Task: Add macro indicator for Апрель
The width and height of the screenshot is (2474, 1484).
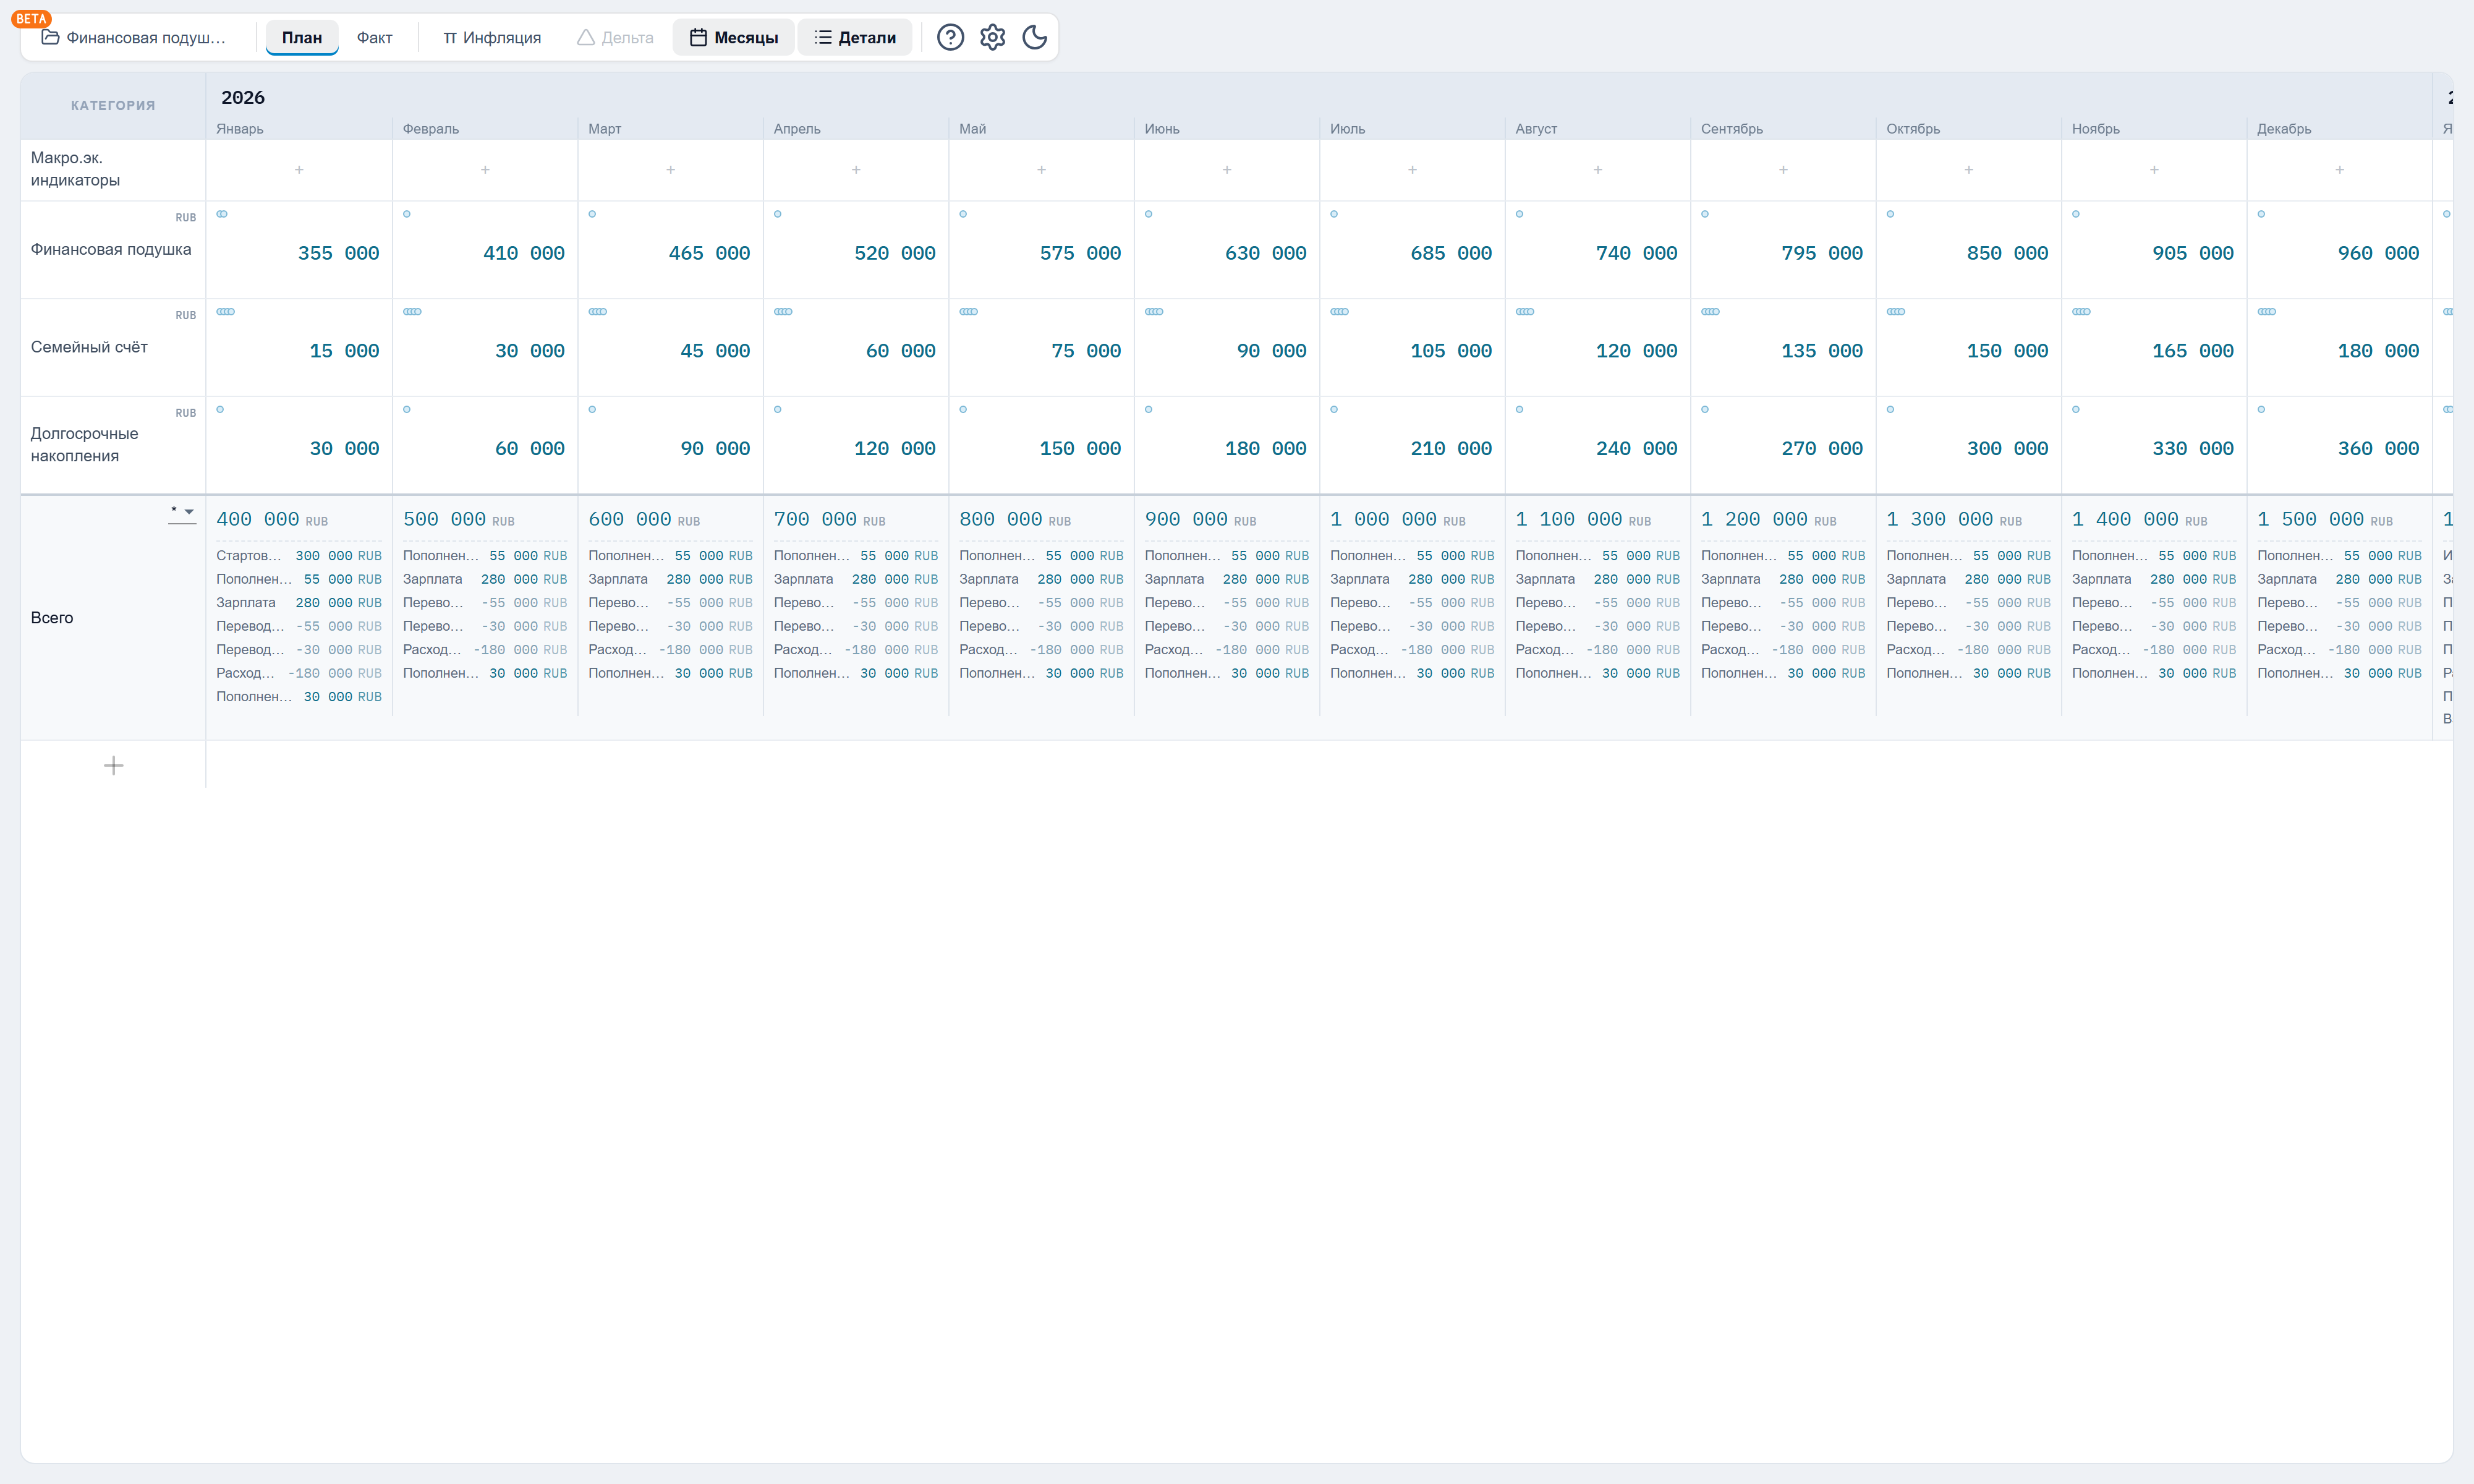Action: (x=856, y=170)
